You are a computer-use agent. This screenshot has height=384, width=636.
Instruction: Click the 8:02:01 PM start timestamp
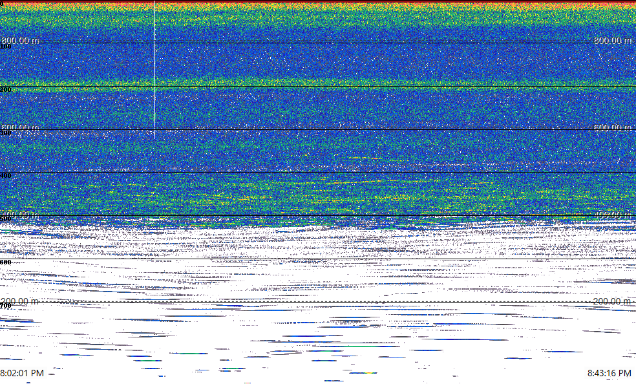22,373
